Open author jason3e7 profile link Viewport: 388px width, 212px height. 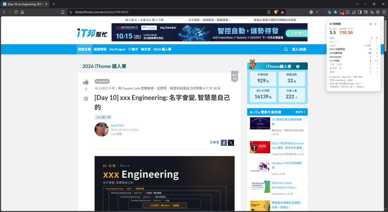(x=117, y=125)
